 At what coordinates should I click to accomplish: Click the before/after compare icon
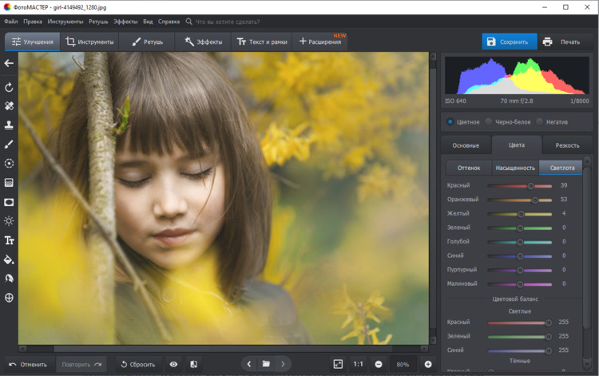pyautogui.click(x=193, y=364)
